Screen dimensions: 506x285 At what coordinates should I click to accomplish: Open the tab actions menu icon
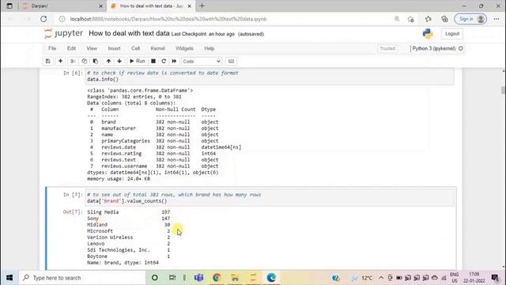click(x=9, y=6)
